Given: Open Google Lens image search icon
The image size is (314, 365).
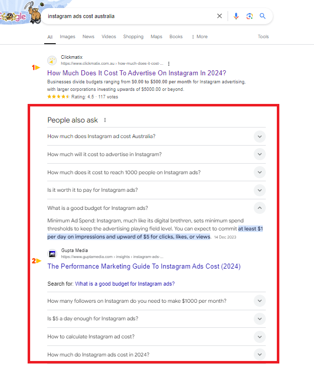Looking at the screenshot, I should pyautogui.click(x=250, y=16).
